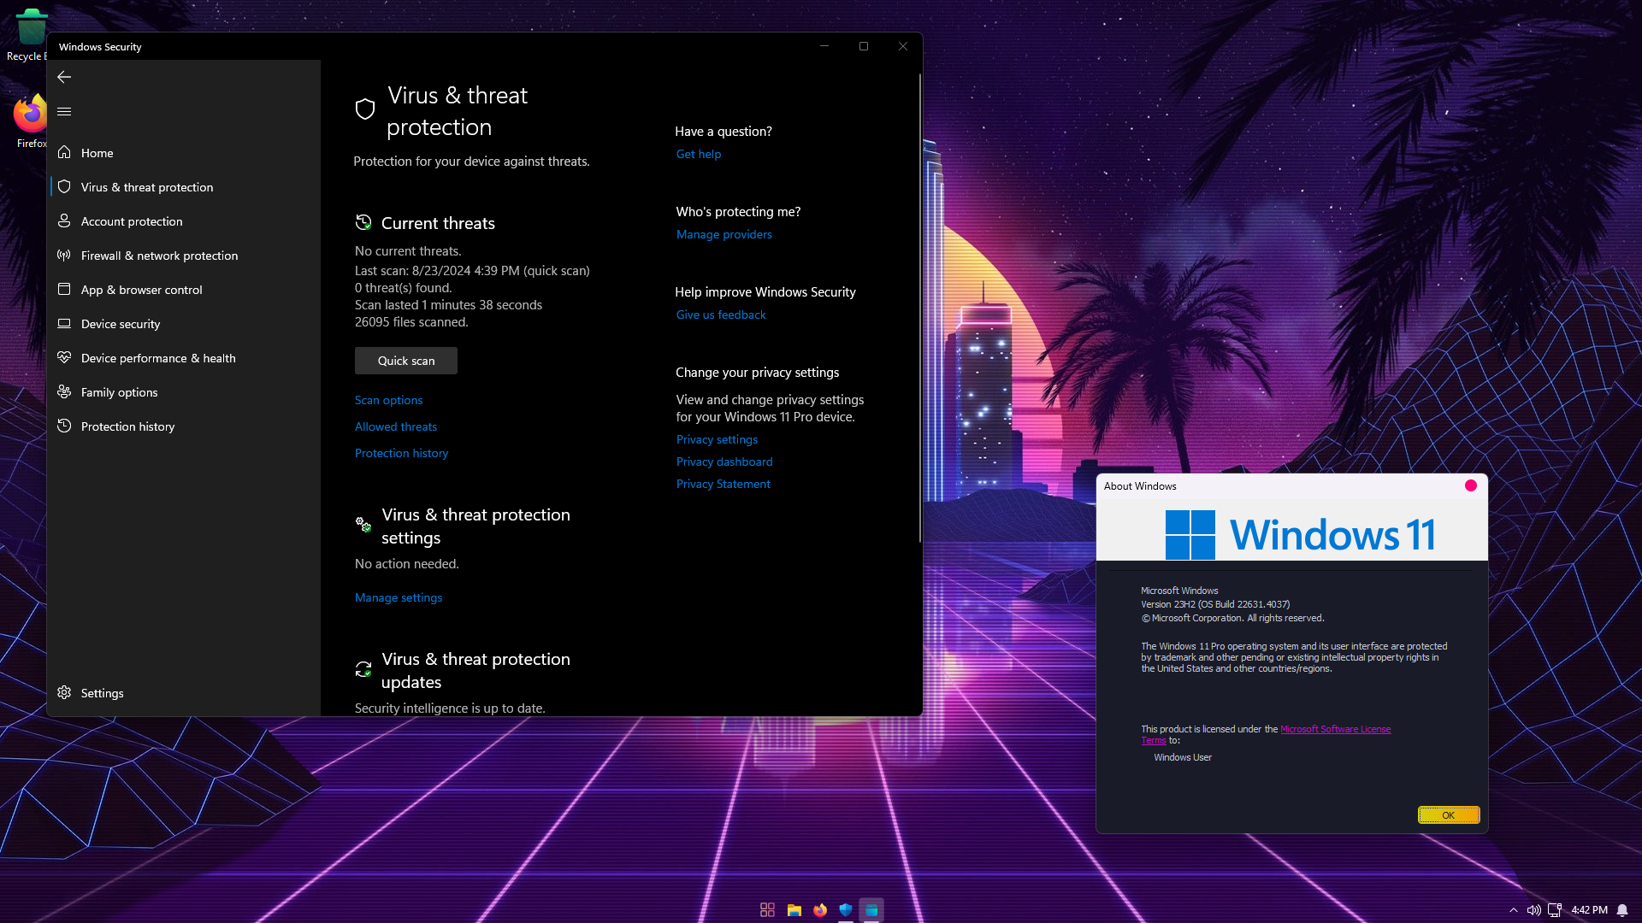Go to Home in the sidebar
Viewport: 1642px width, 923px height.
pyautogui.click(x=97, y=153)
